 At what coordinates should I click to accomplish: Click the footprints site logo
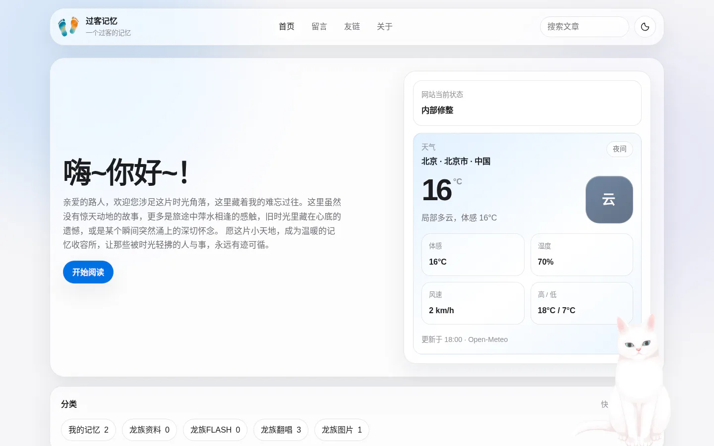click(68, 27)
